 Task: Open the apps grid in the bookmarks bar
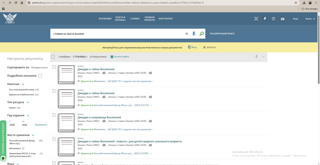pyautogui.click(x=3, y=8)
